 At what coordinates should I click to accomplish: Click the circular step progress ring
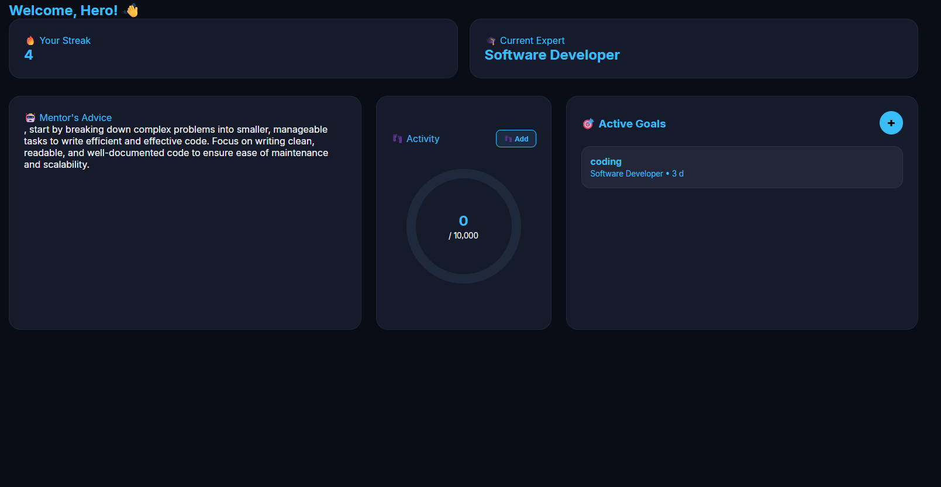point(464,226)
